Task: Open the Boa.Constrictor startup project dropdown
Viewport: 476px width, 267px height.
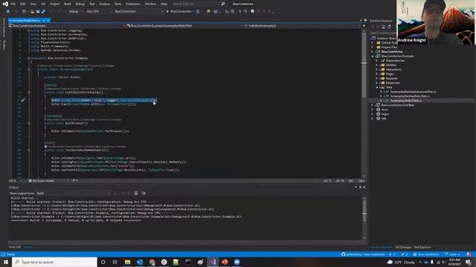Action: [138, 12]
